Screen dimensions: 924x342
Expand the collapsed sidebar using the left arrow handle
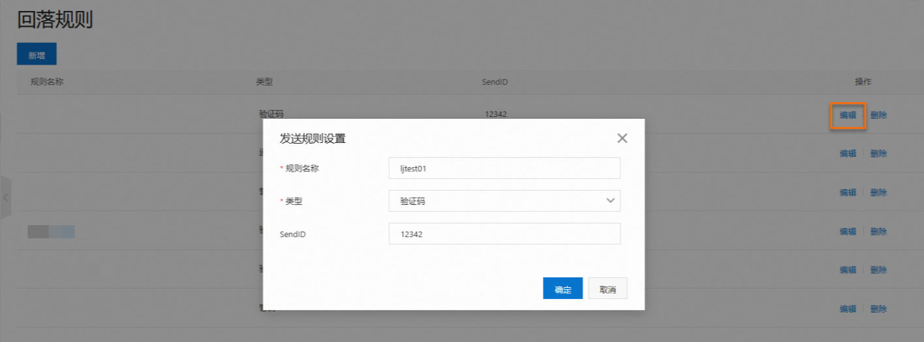tap(5, 196)
